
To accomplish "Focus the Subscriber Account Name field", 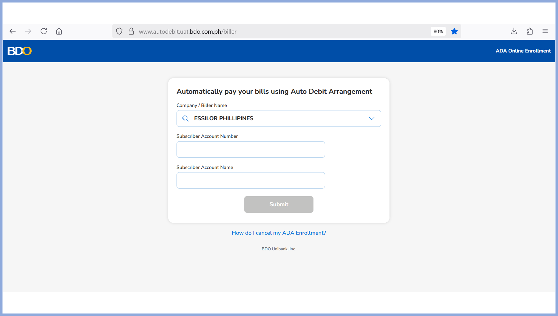I will click(x=251, y=180).
